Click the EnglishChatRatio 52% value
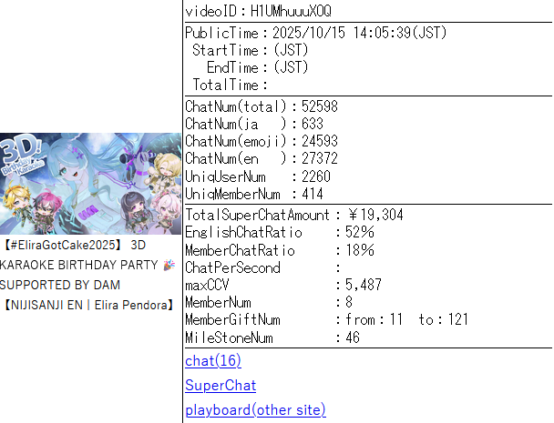Image resolution: width=554 pixels, height=423 pixels. (360, 232)
